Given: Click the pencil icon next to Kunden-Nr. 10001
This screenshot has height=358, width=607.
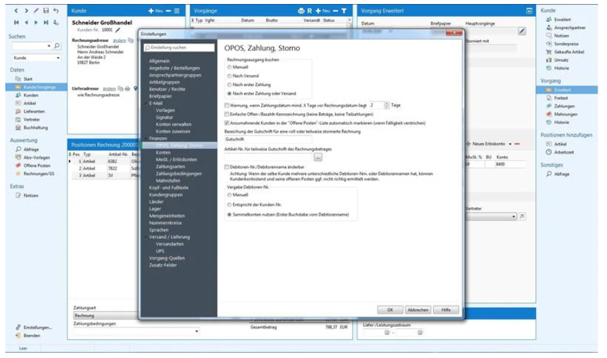Looking at the screenshot, I should [118, 30].
